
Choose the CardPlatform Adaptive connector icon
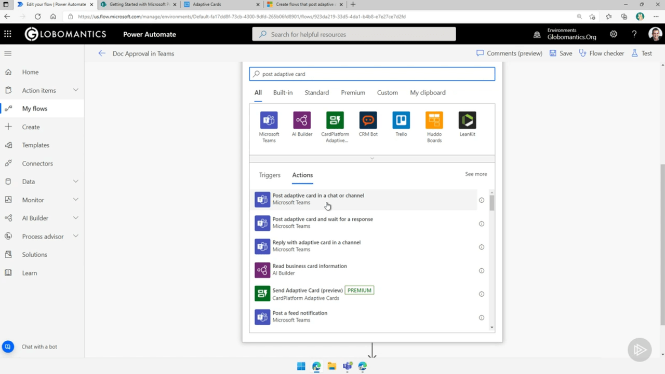click(335, 120)
